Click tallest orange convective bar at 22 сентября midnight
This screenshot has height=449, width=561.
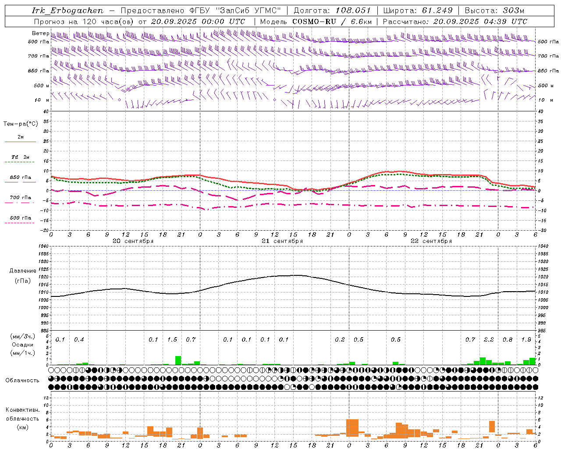pyautogui.click(x=352, y=428)
